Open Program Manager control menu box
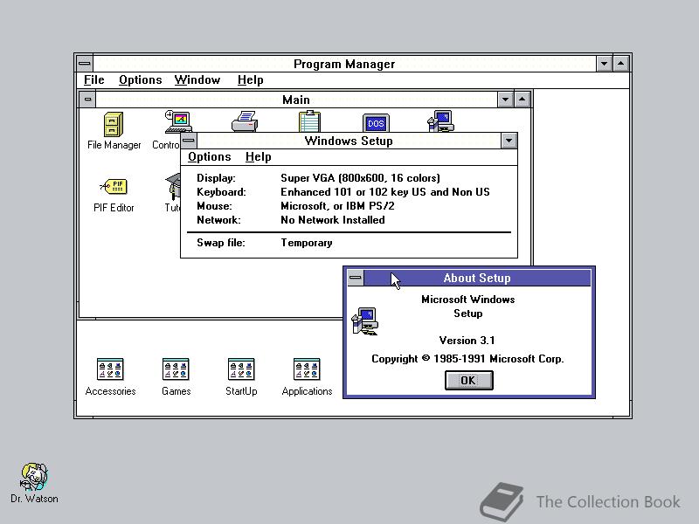 point(84,64)
